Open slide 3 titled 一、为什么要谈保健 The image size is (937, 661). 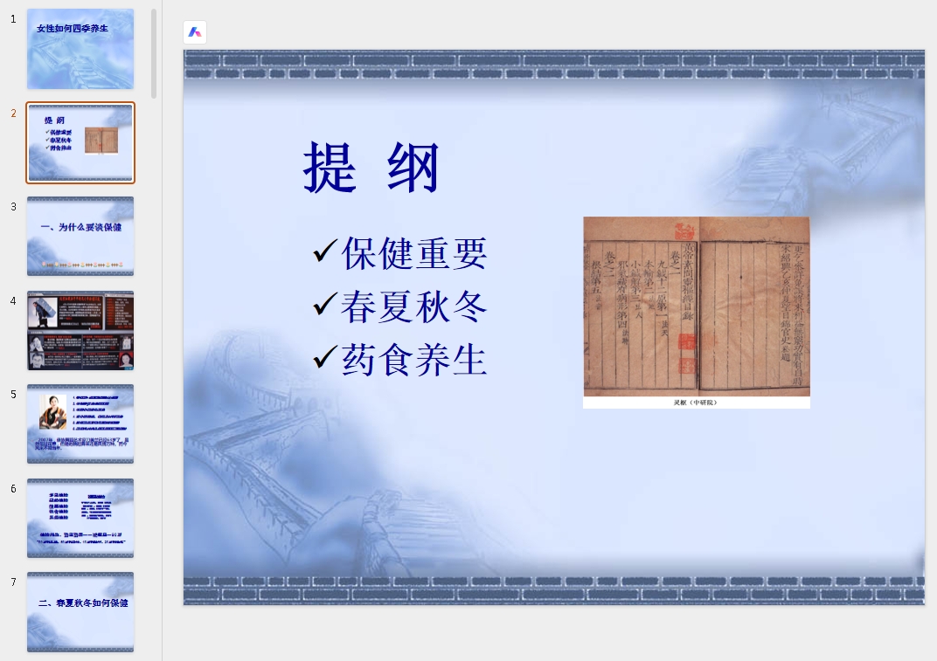[x=80, y=236]
